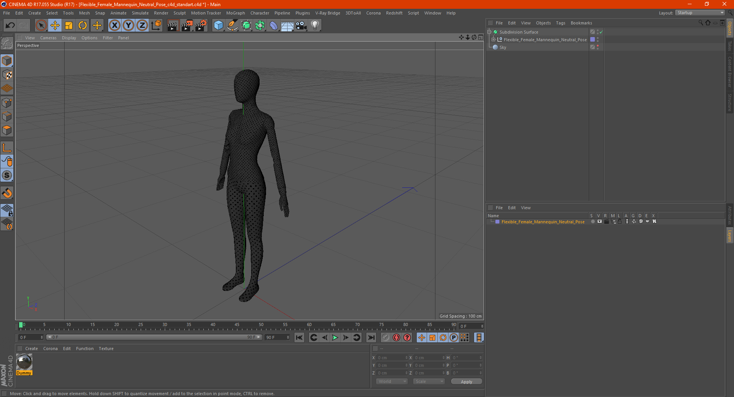The height and width of the screenshot is (397, 734).
Task: Click the timeline frame range slider
Action: point(154,337)
